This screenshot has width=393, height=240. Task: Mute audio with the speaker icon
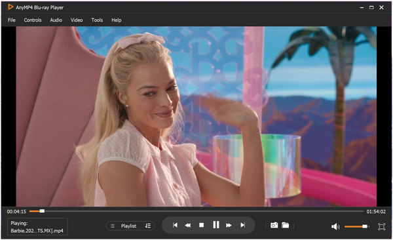pos(335,227)
